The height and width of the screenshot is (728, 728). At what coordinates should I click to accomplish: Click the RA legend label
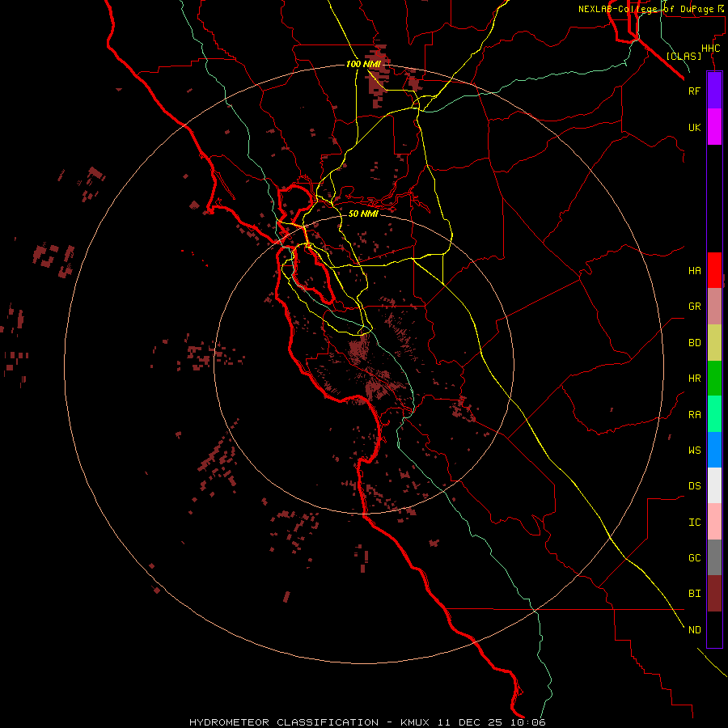point(694,415)
